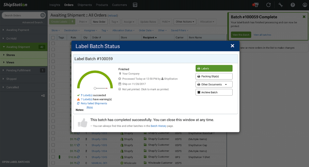Open the help question mark icon
This screenshot has height=167, width=309.
(293, 5)
